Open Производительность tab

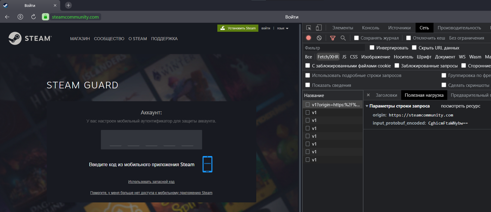click(459, 28)
